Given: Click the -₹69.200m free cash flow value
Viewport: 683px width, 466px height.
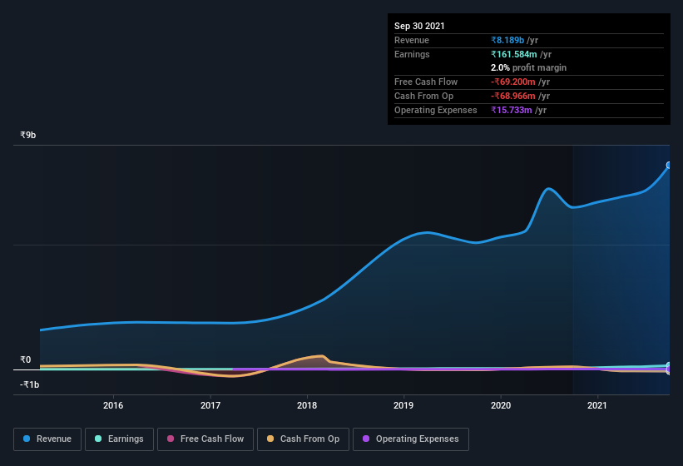Looking at the screenshot, I should pyautogui.click(x=513, y=82).
